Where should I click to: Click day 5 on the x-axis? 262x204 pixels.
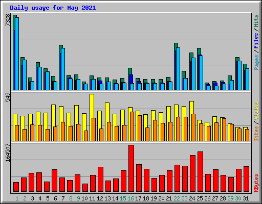click(x=48, y=198)
